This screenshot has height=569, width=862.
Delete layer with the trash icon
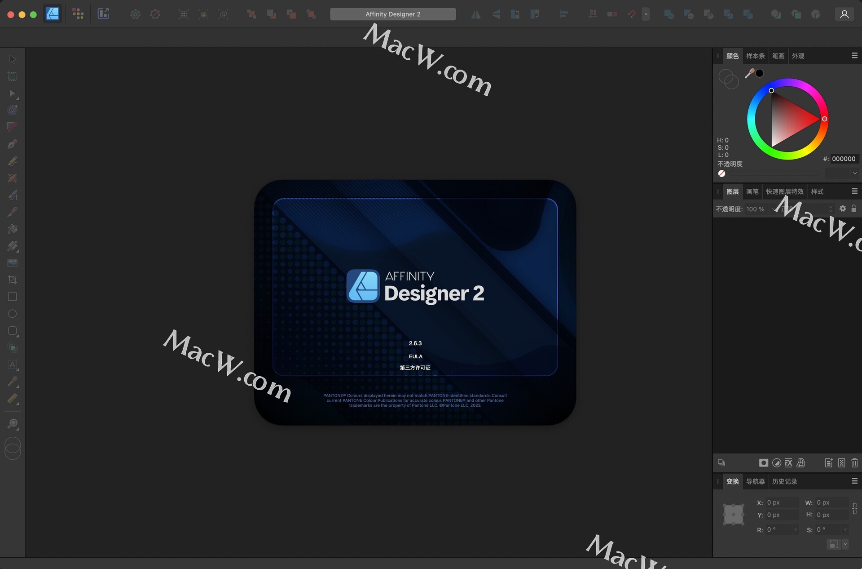pos(854,463)
